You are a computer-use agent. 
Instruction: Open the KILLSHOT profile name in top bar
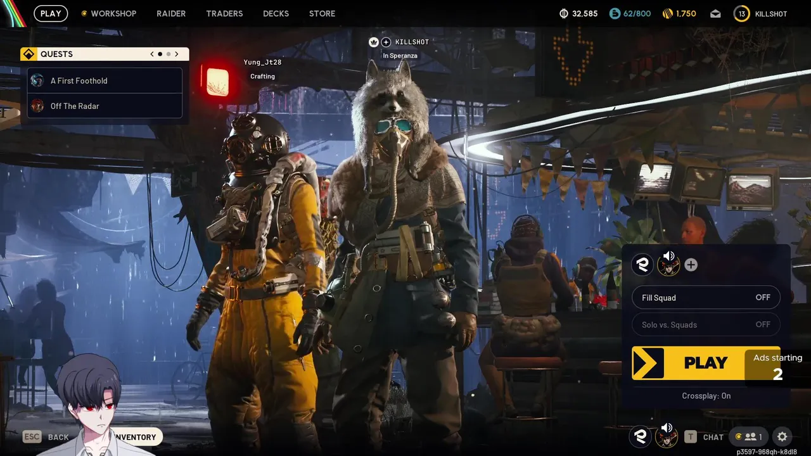pyautogui.click(x=771, y=13)
